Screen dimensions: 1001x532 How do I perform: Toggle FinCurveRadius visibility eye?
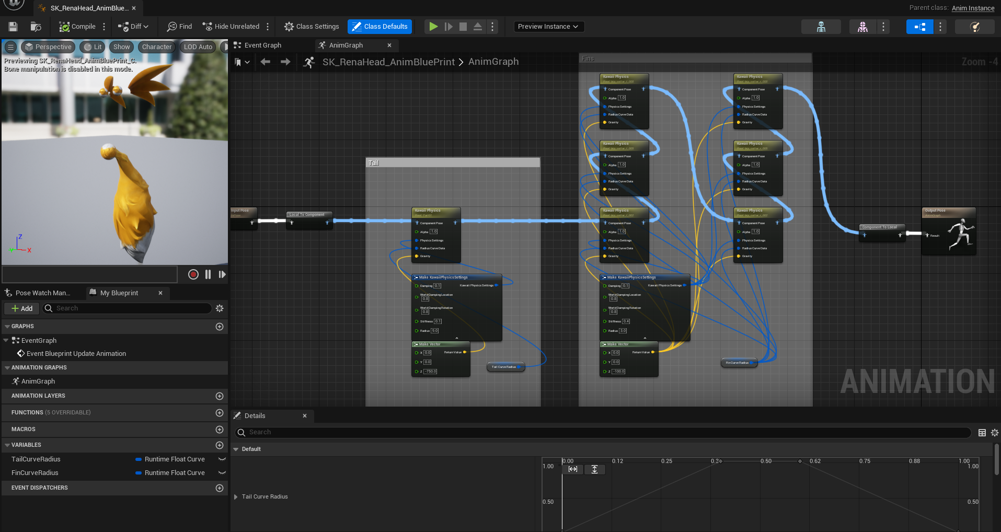tap(222, 473)
